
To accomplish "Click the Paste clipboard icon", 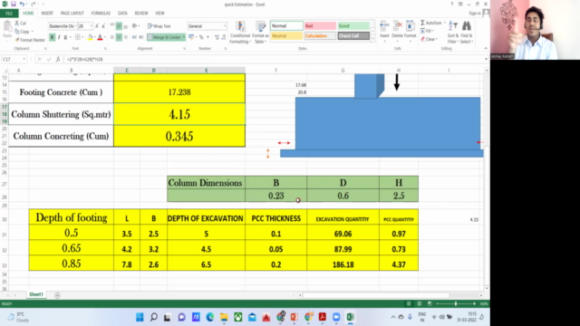I will click(7, 27).
